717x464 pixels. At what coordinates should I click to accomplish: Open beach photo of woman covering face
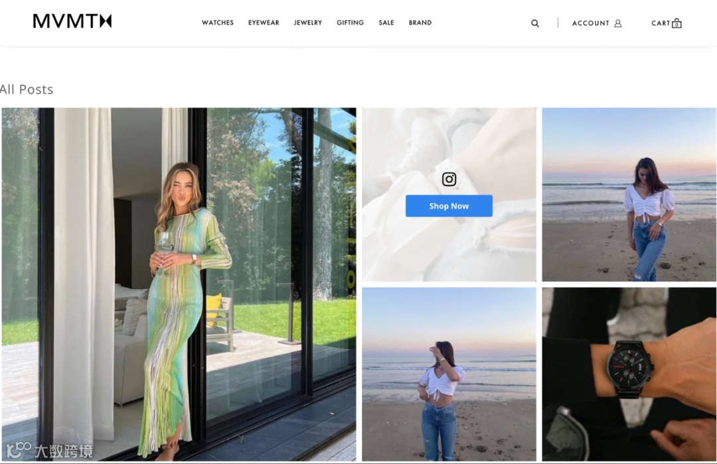(x=449, y=374)
